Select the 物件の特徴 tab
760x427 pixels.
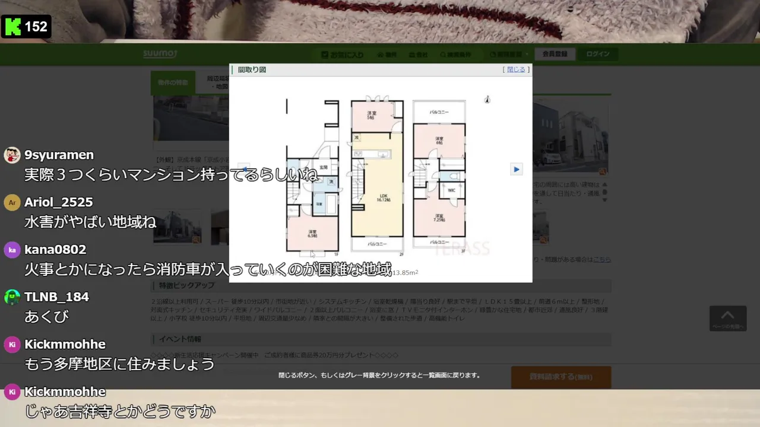pyautogui.click(x=173, y=82)
